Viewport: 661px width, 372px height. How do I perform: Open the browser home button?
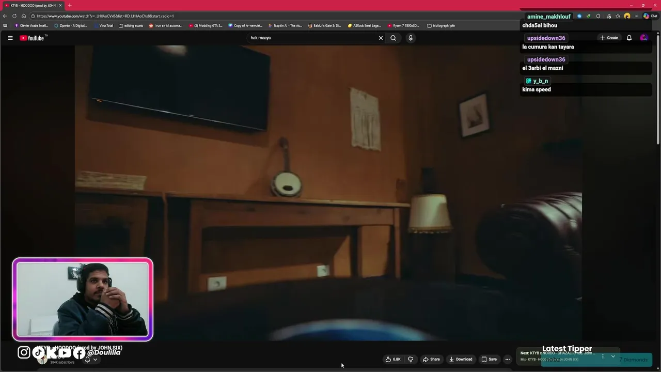point(24,16)
